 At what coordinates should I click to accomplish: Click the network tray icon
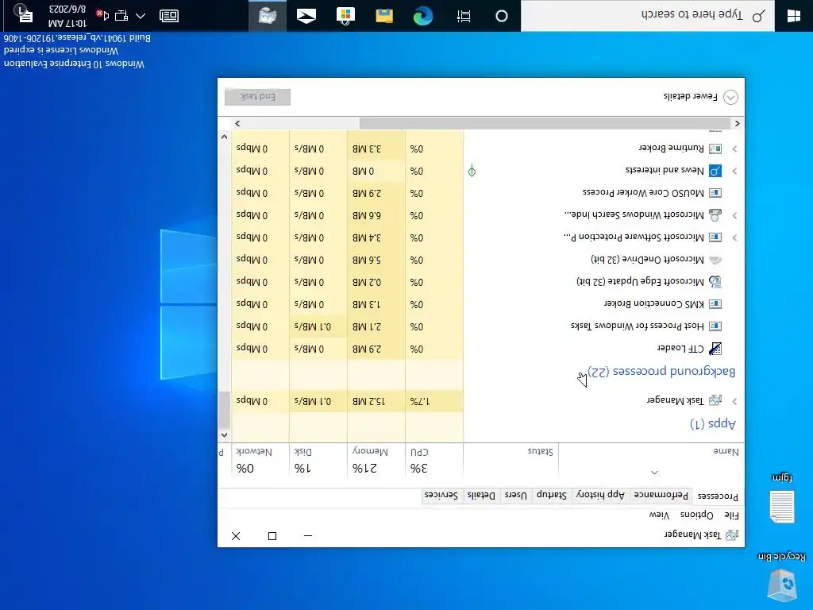pyautogui.click(x=121, y=16)
